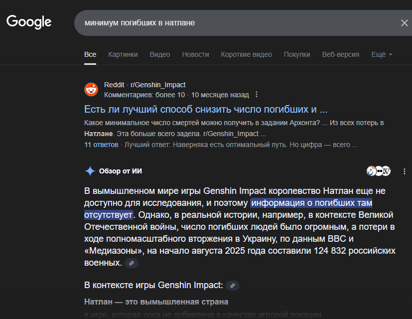The width and height of the screenshot is (412, 319).
Task: Select the Все tab
Action: (90, 54)
